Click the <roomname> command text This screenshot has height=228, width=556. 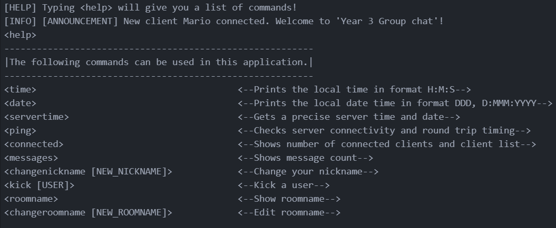tap(31, 199)
